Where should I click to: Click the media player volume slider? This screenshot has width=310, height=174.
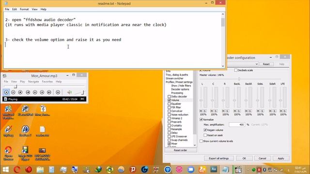[x=79, y=92]
